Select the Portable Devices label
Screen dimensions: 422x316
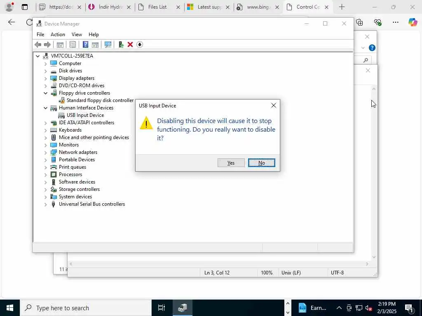(x=77, y=160)
